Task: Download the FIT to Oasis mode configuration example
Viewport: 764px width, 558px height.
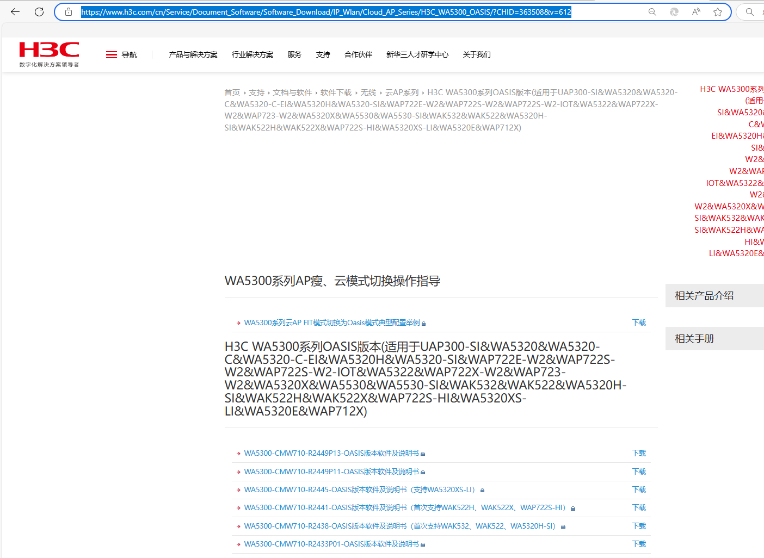Action: point(639,323)
